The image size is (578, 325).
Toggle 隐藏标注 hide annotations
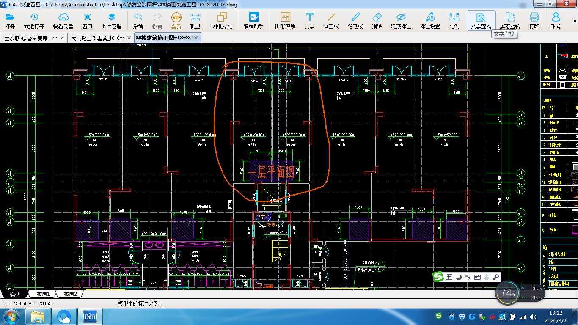click(x=401, y=21)
